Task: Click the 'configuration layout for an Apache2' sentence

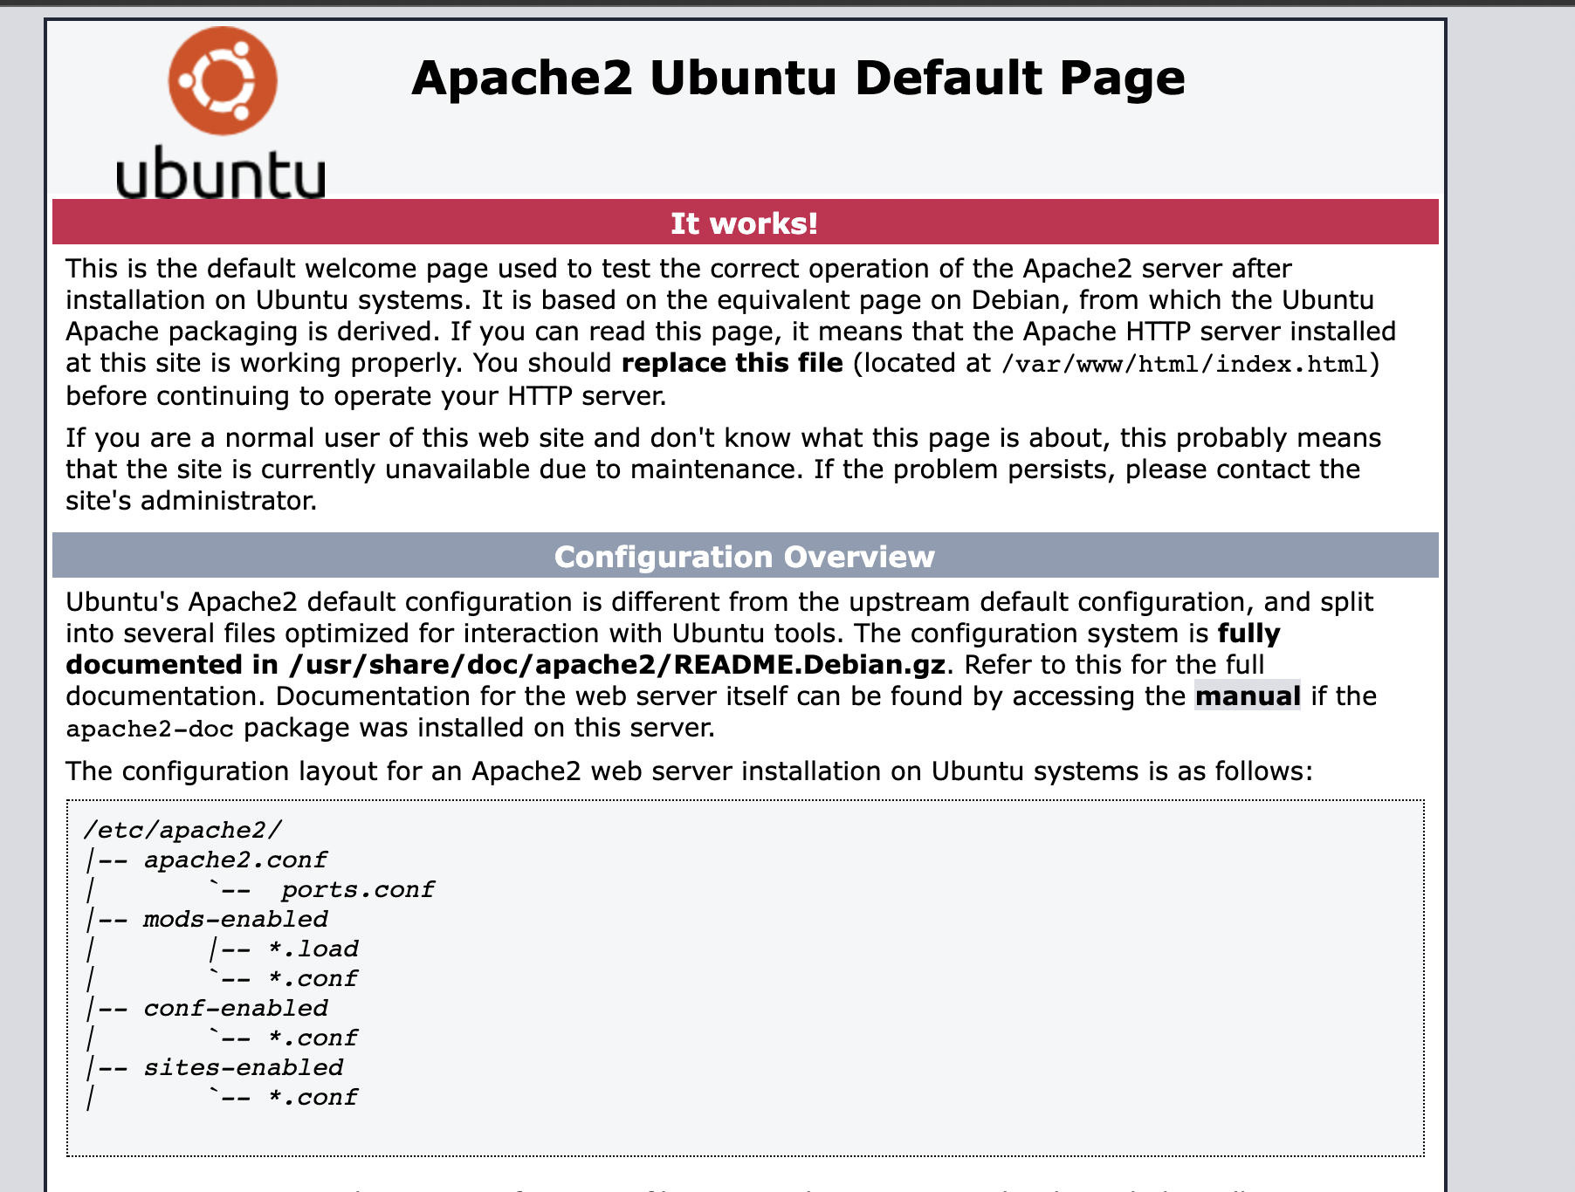Action: [689, 771]
